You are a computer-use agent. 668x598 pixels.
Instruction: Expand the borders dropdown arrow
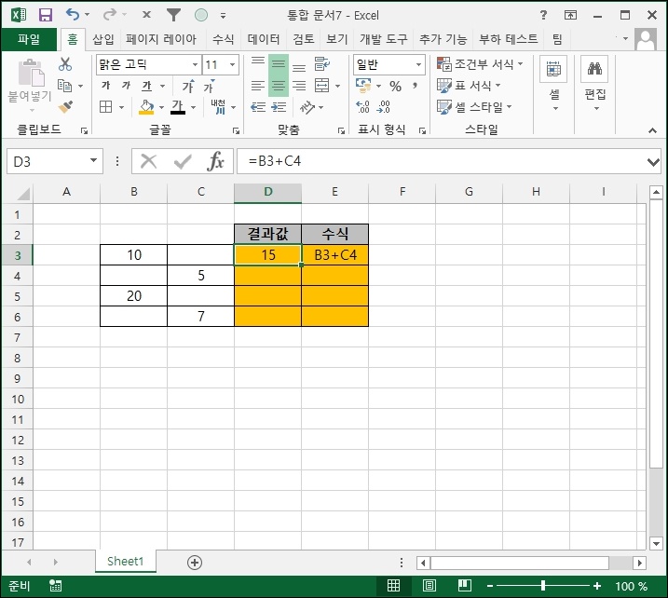121,107
